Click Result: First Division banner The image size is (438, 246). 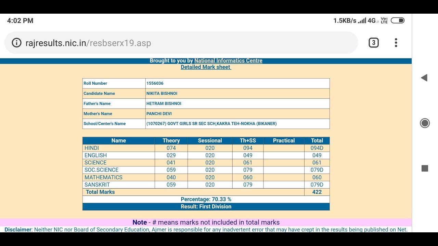pyautogui.click(x=206, y=207)
